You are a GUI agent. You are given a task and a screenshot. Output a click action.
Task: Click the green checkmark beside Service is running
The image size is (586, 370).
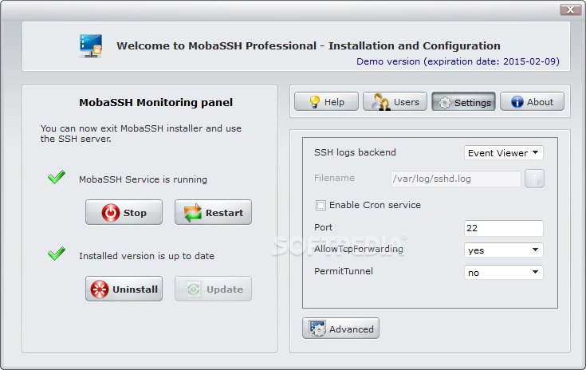[57, 177]
